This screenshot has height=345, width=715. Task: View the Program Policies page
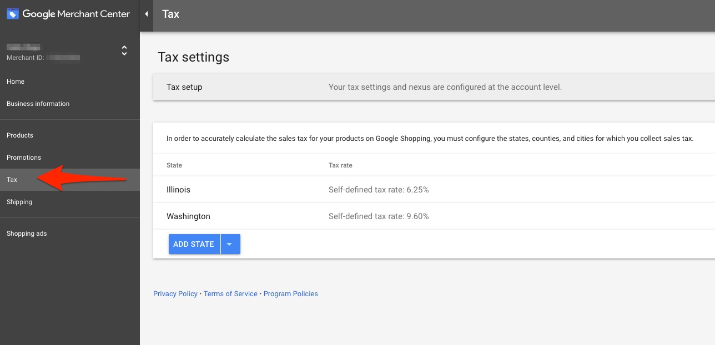tap(290, 293)
